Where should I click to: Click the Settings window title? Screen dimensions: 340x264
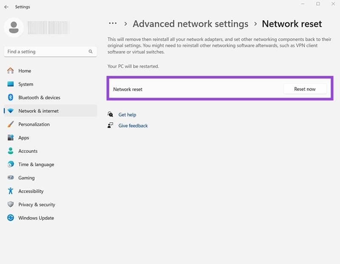[x=23, y=7]
